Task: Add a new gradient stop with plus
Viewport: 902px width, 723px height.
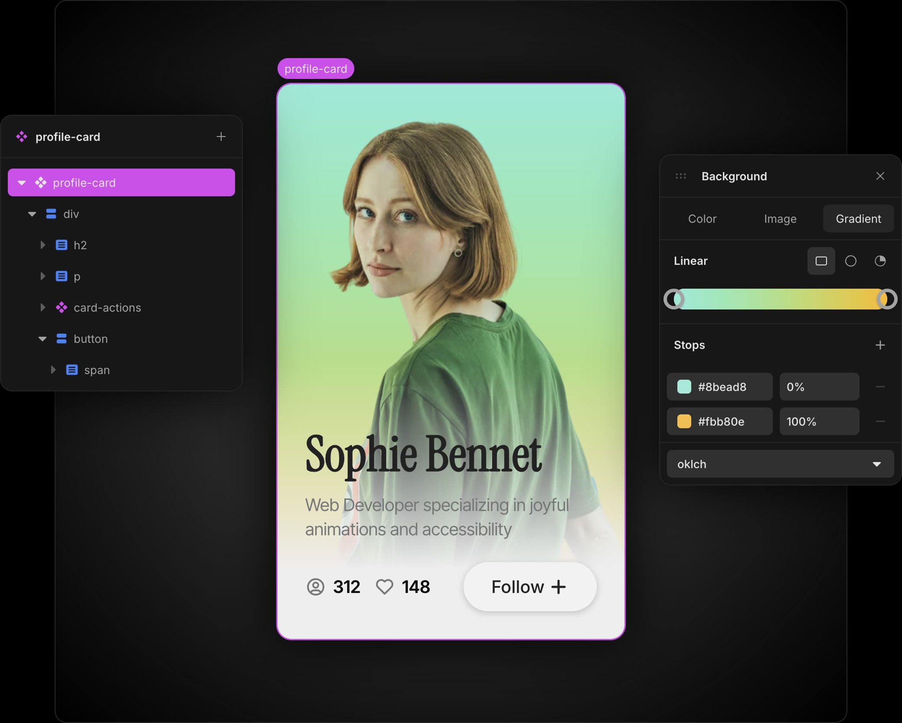Action: (x=880, y=345)
